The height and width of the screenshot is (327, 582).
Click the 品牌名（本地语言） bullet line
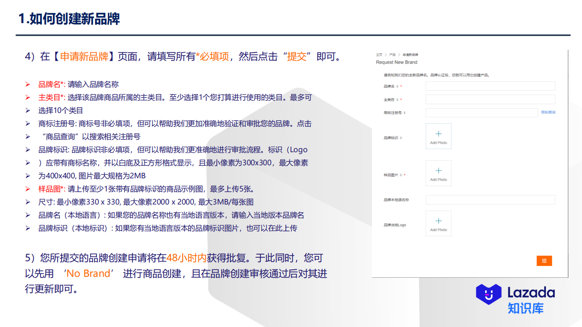click(x=171, y=215)
